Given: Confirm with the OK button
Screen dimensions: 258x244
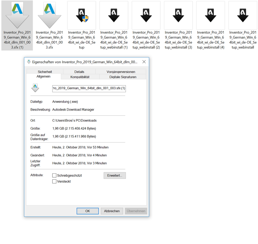Looking at the screenshot, I should click(88, 211).
